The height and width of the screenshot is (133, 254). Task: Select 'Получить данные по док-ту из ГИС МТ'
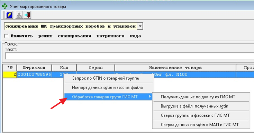tap(201, 97)
